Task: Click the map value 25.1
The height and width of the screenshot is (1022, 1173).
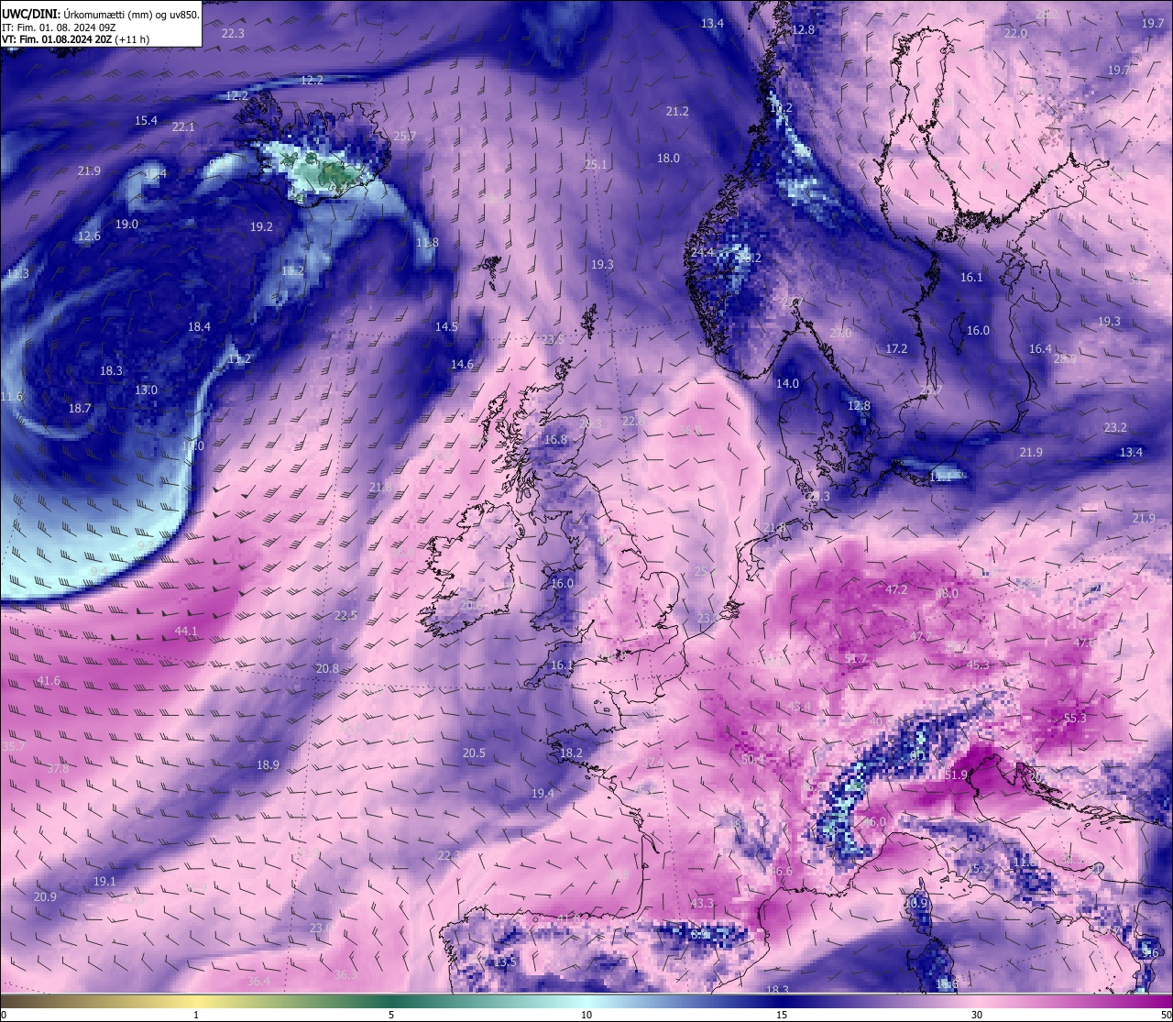Action: coord(596,165)
